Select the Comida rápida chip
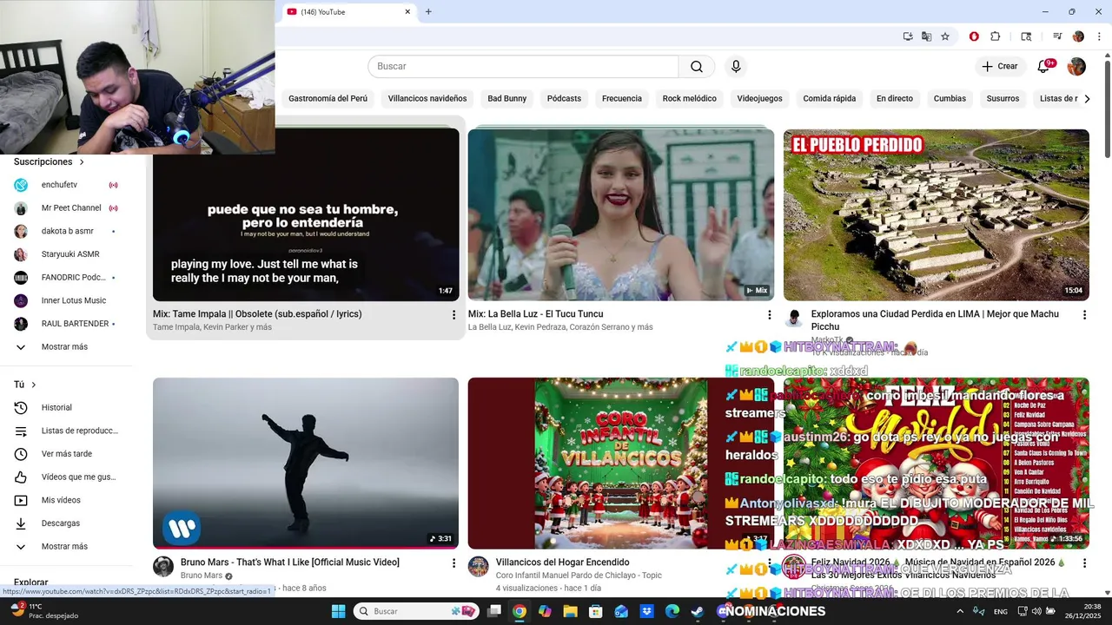 click(830, 99)
